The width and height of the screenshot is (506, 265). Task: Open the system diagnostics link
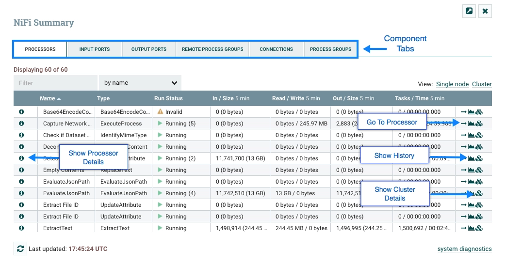(464, 249)
